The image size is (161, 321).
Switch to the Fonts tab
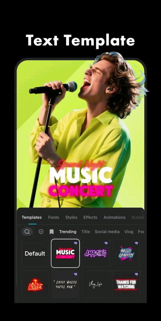[54, 217]
